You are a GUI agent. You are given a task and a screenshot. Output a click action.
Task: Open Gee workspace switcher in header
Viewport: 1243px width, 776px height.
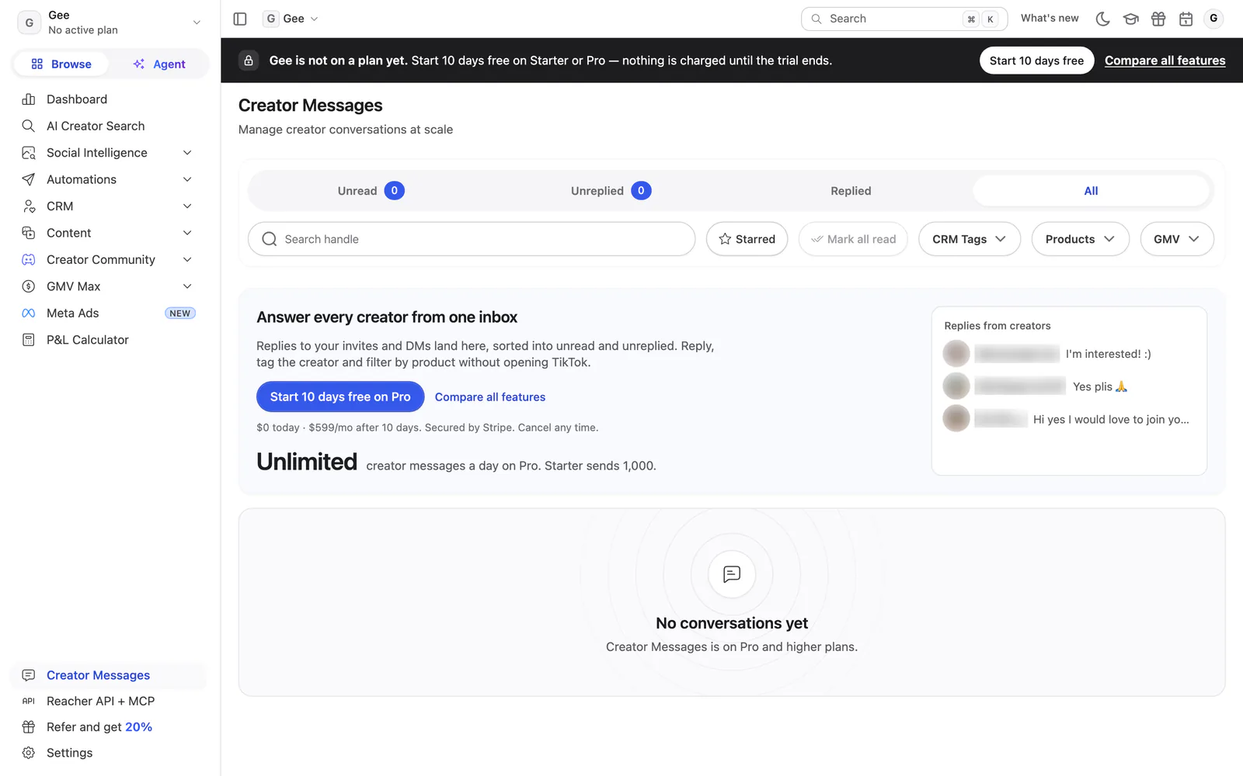point(291,19)
